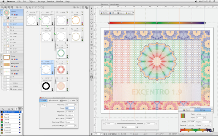Open the wave type dropdown in Excentro Control

(43, 105)
